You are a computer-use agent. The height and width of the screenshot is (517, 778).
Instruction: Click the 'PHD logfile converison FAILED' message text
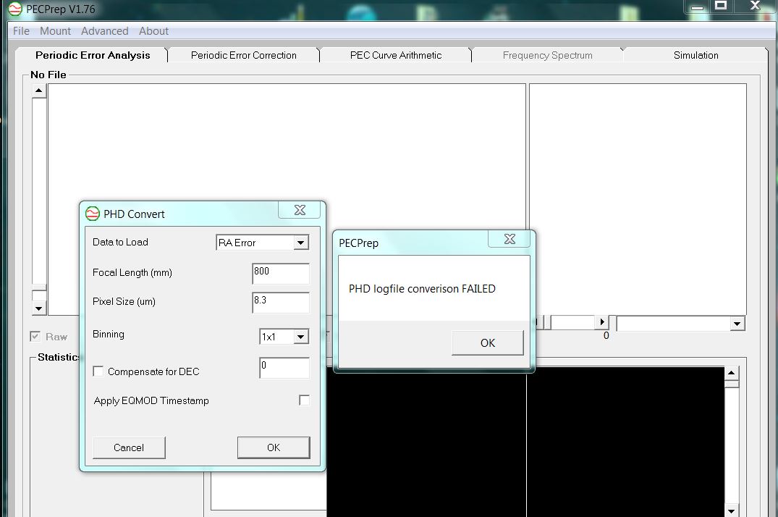422,288
